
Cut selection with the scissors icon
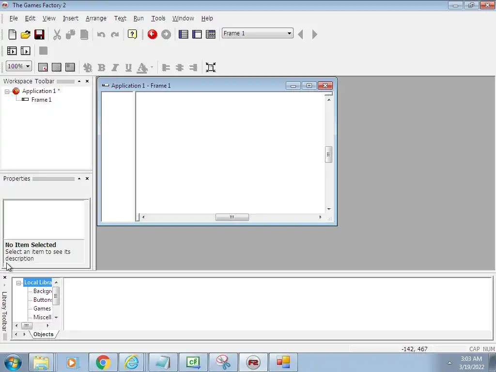(57, 34)
